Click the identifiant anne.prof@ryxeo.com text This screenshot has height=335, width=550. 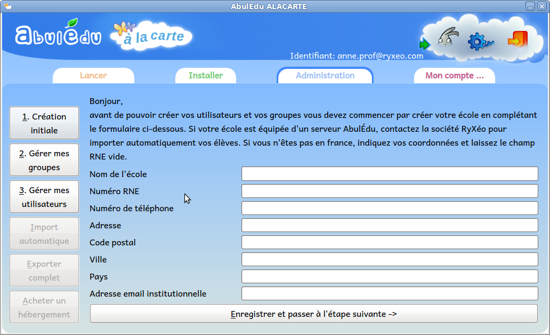357,56
